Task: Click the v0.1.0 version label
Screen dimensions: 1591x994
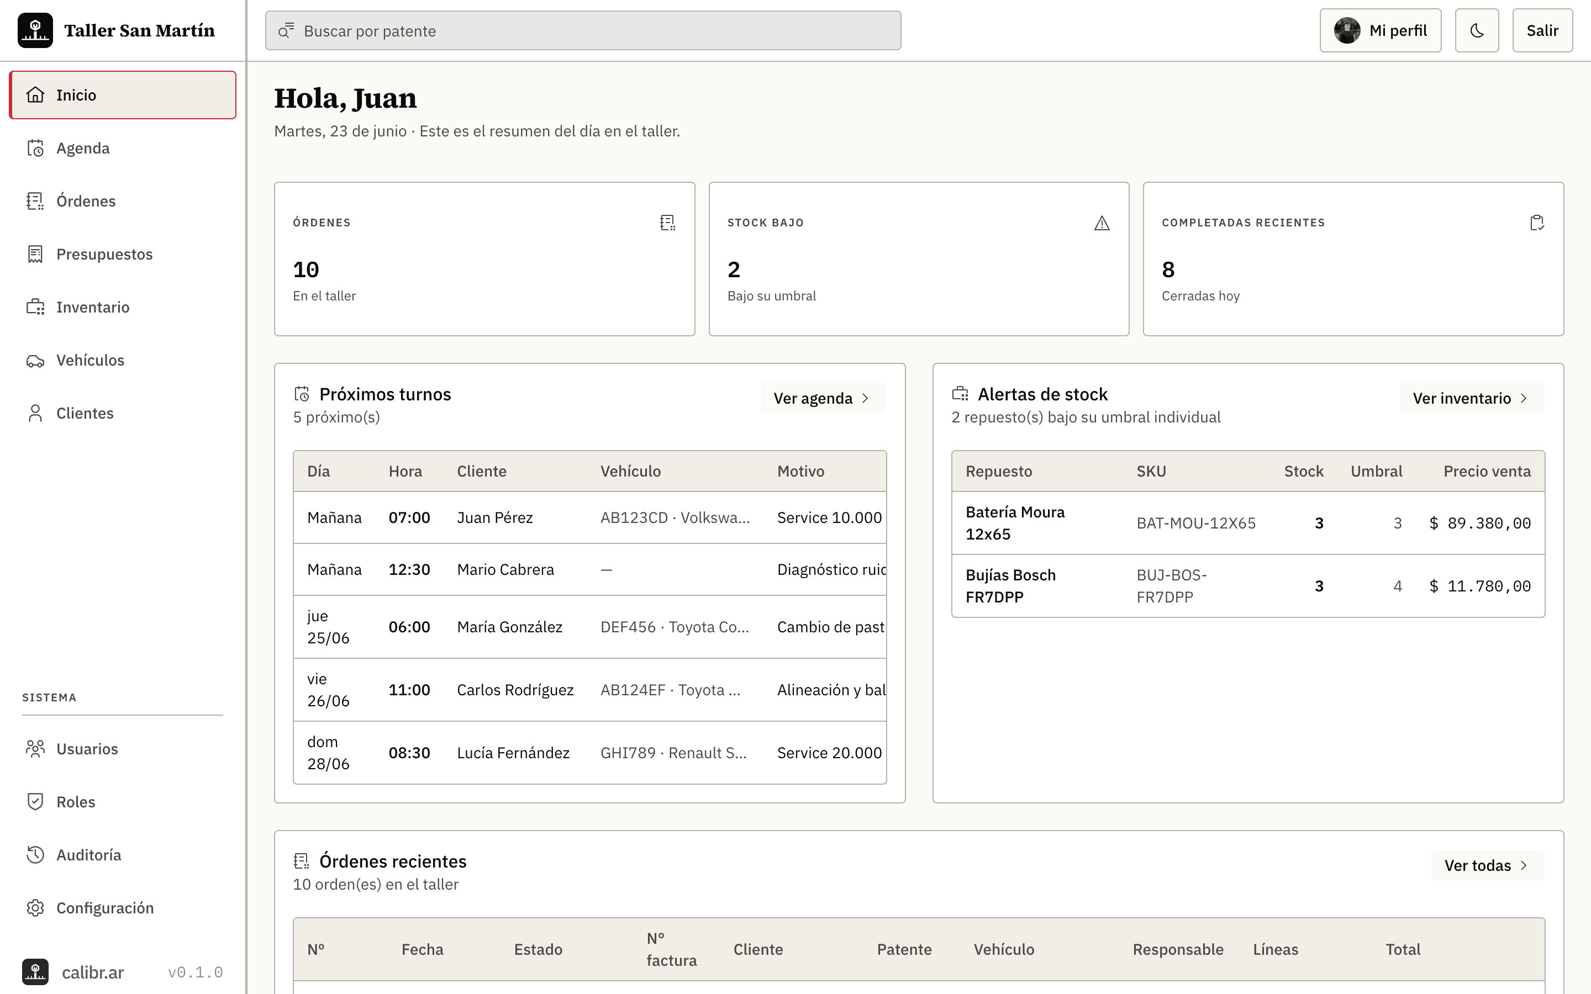Action: pos(195,972)
